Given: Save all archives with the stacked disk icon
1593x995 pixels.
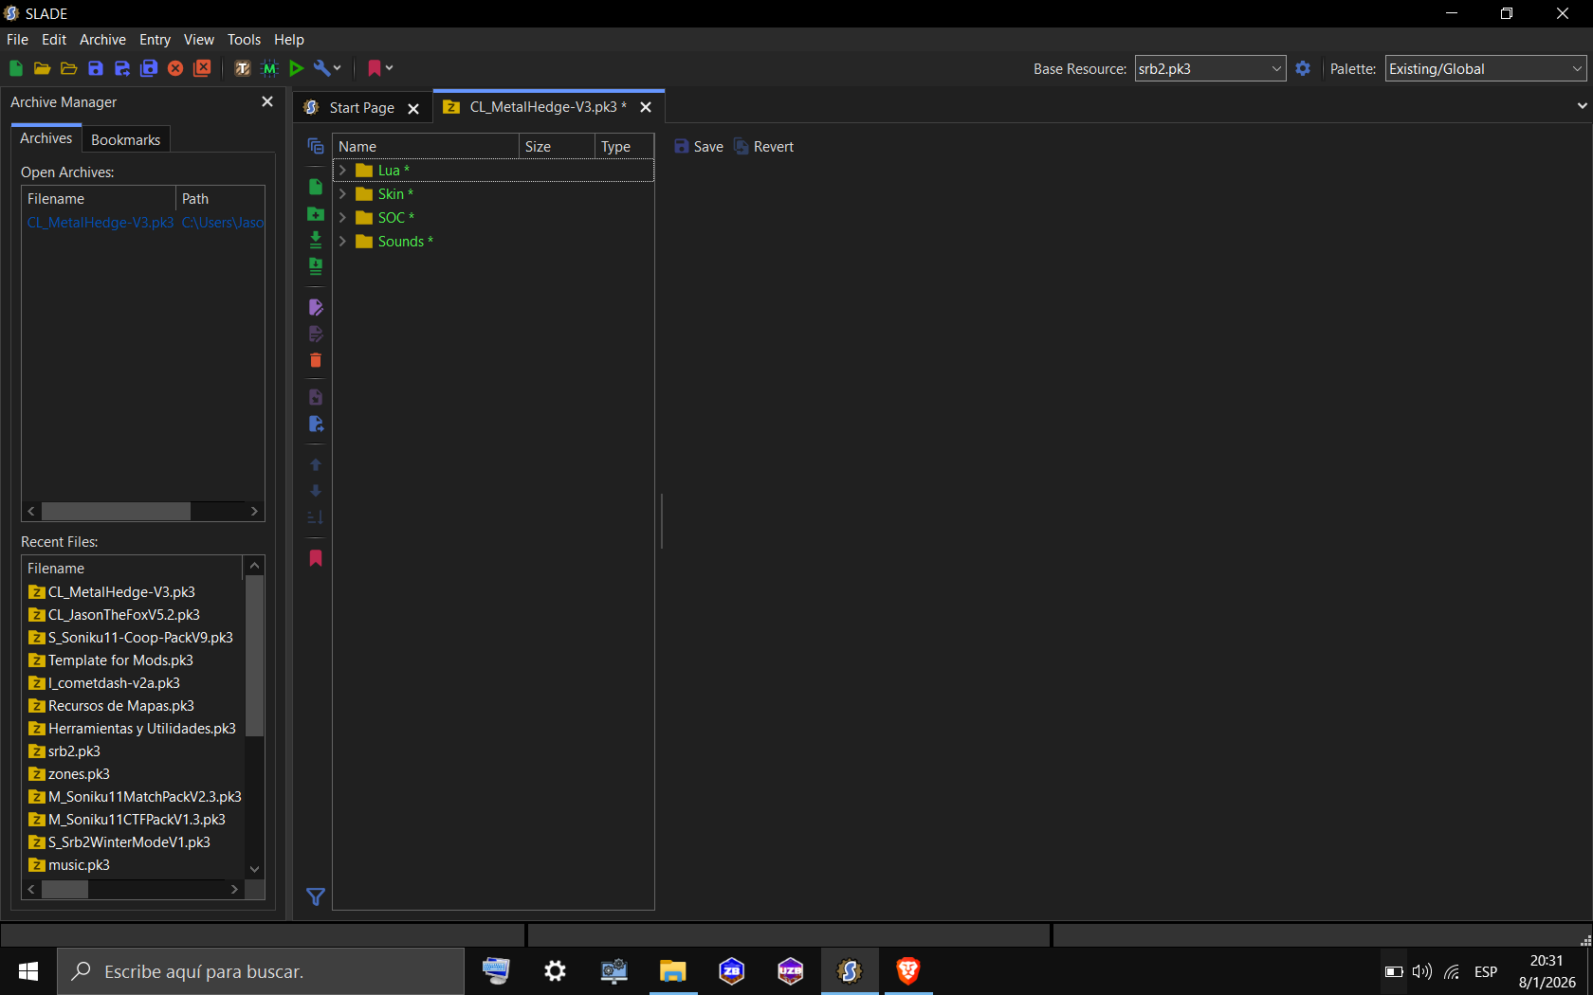Looking at the screenshot, I should click(x=149, y=68).
